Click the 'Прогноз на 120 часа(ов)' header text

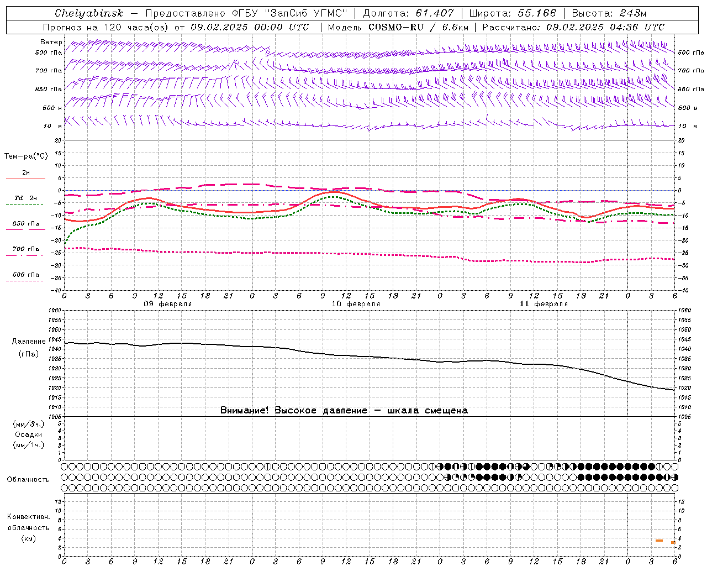coord(107,27)
